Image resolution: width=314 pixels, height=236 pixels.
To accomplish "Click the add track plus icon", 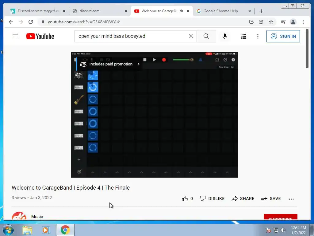I will [x=79, y=160].
